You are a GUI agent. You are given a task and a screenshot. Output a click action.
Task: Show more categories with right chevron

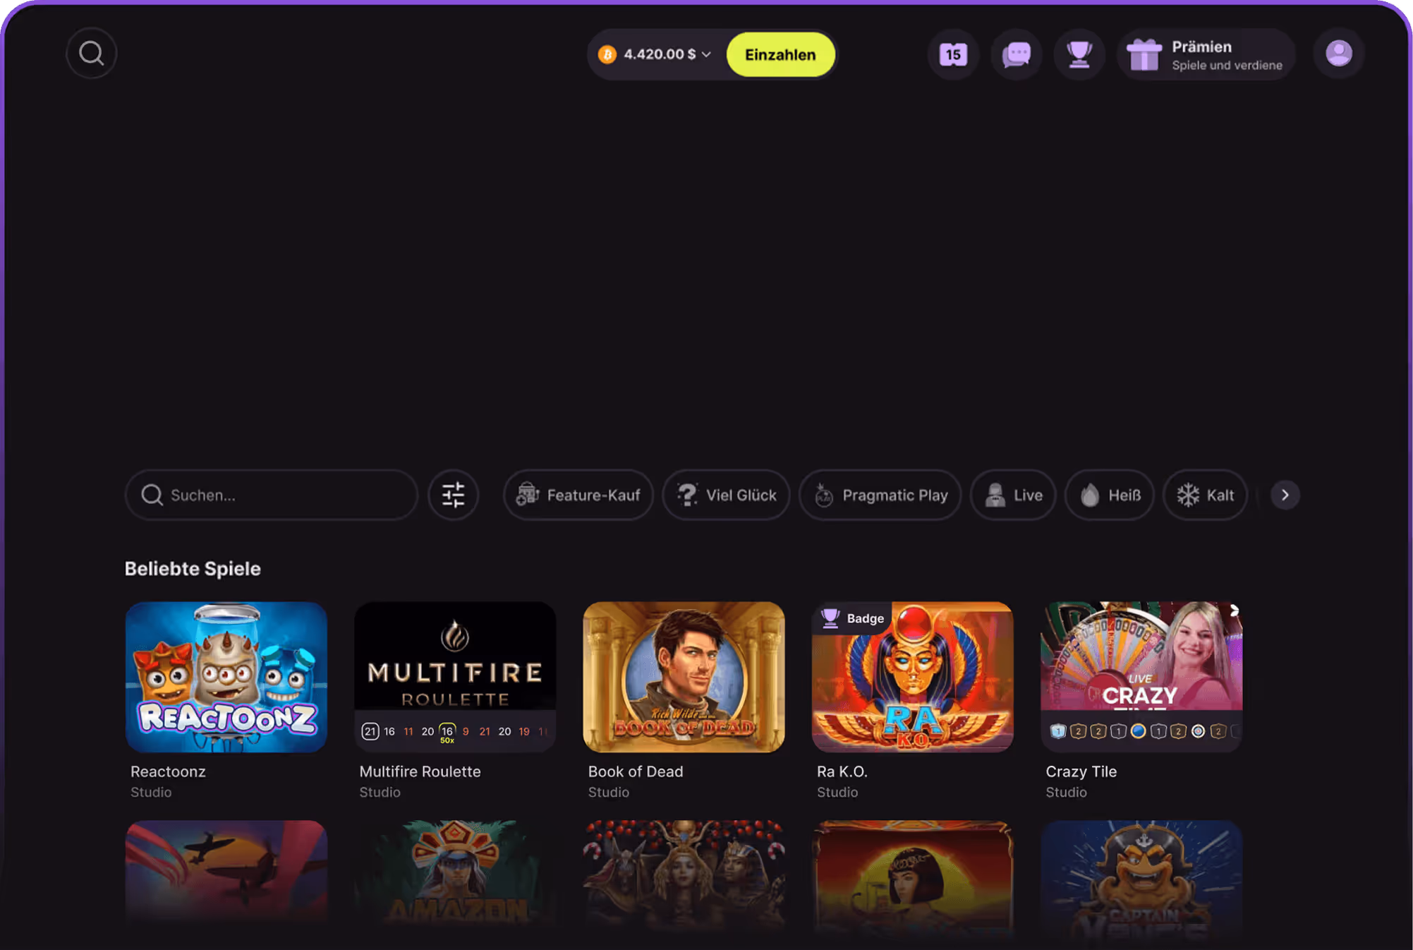coord(1285,495)
